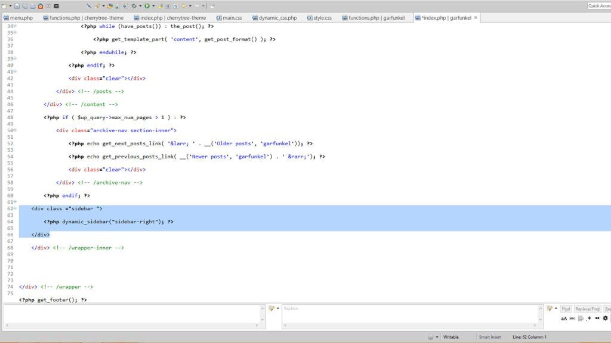
Task: Switch to functions.php | cherrytree-theme tab
Action: point(83,18)
